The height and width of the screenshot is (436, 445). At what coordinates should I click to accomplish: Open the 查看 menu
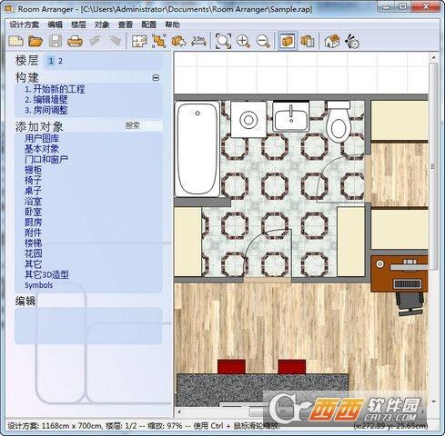point(126,25)
